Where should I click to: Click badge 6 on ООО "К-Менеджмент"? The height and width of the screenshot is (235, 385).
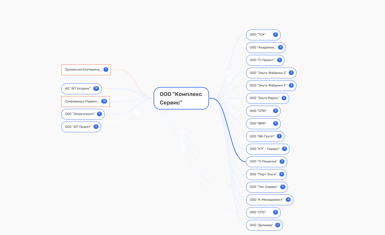tap(288, 200)
